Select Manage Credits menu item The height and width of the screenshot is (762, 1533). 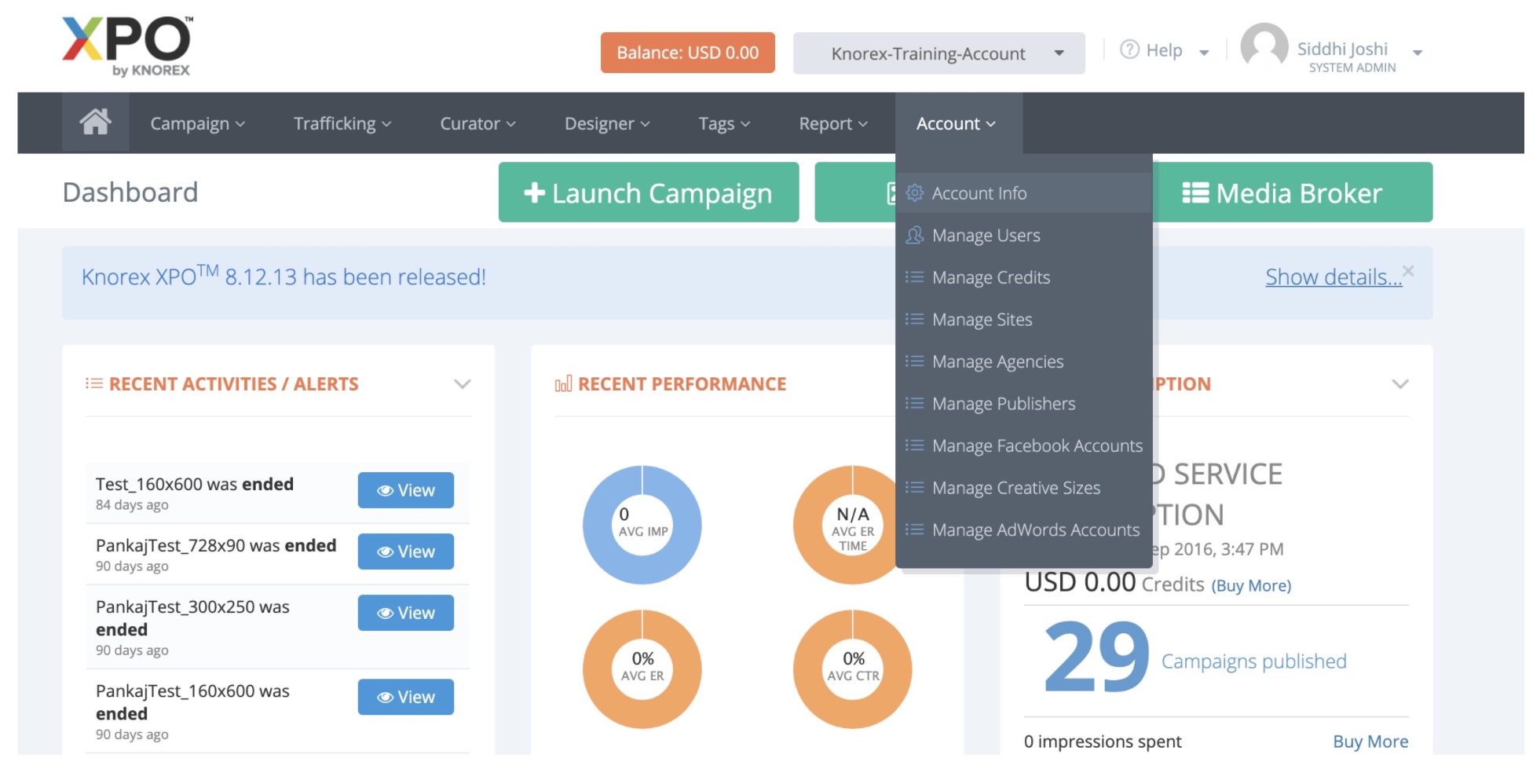[x=1024, y=277]
